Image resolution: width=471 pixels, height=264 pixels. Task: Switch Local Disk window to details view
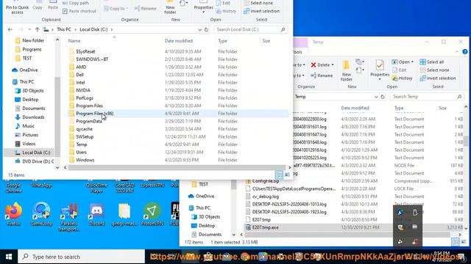279,175
